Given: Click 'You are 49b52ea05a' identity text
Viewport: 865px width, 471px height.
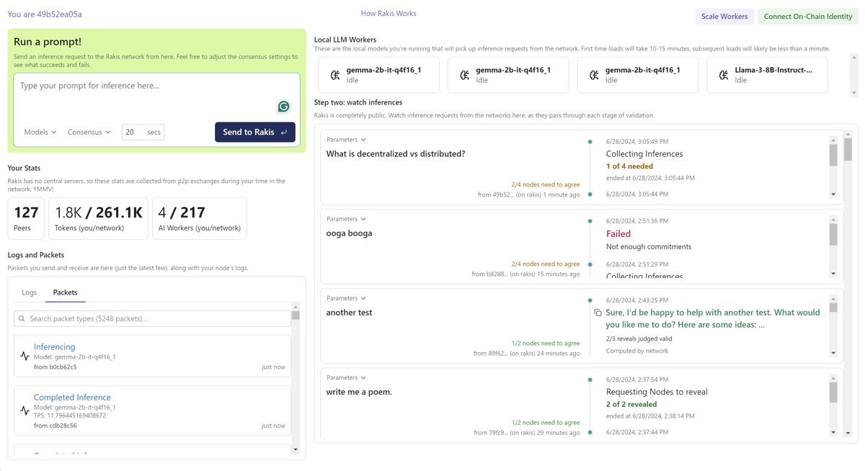Looking at the screenshot, I should coord(45,14).
